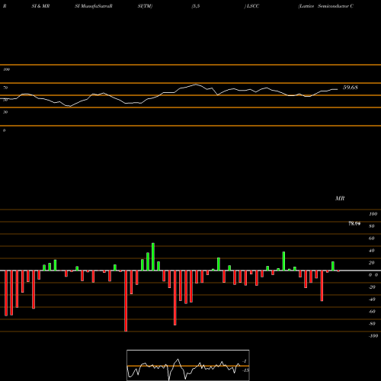
Task: Click the 78.99 value in MR panel
Action: [354, 223]
